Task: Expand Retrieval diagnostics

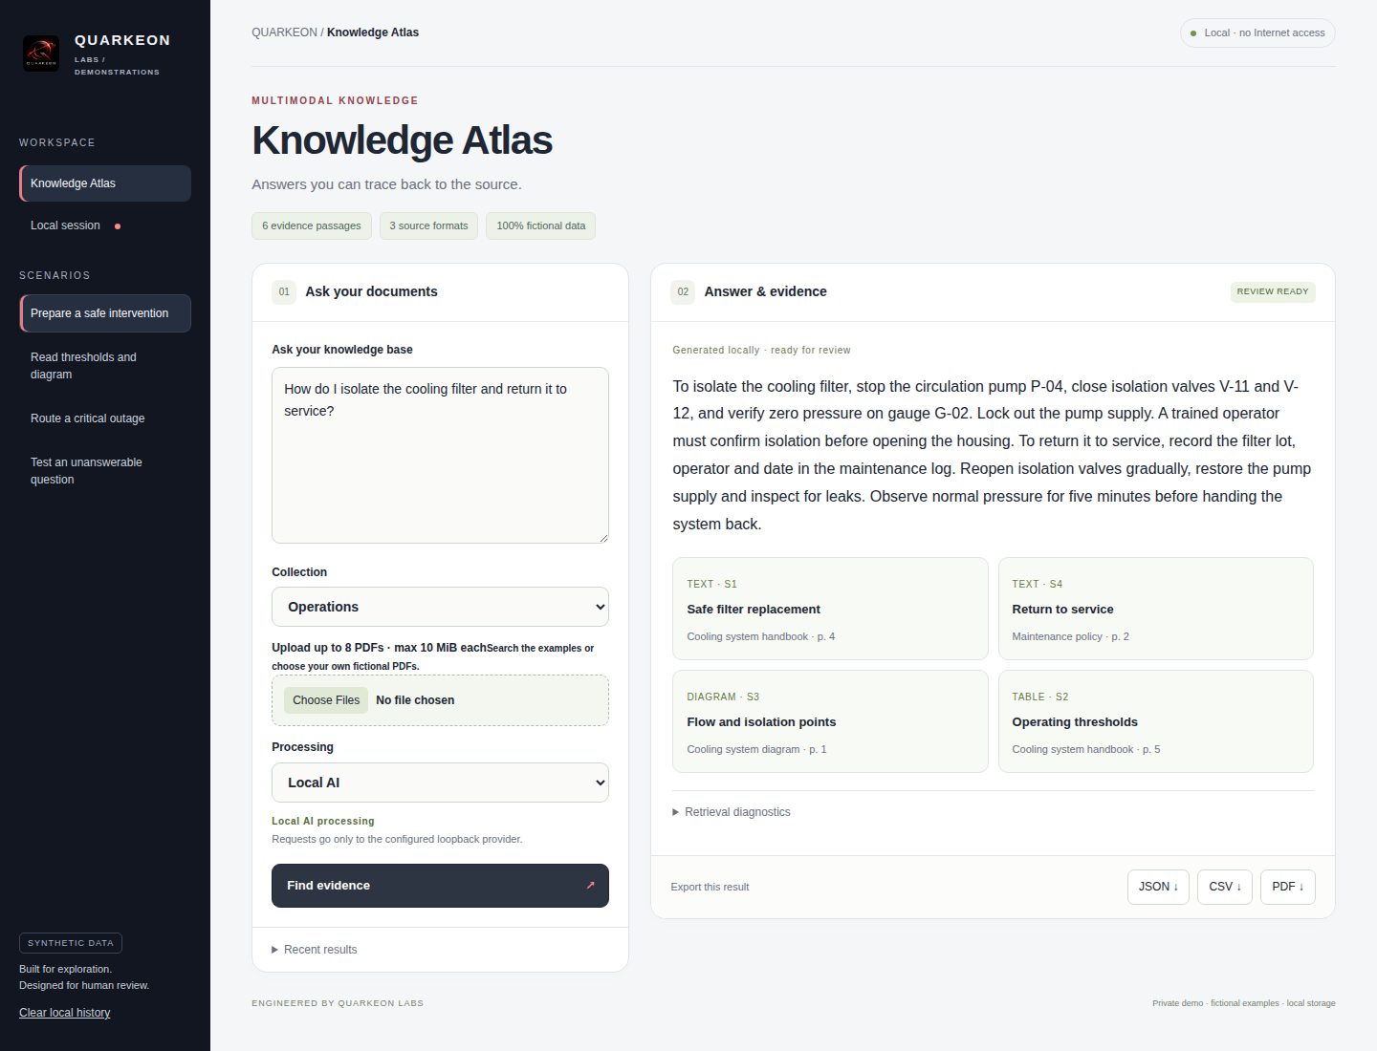Action: point(732,812)
